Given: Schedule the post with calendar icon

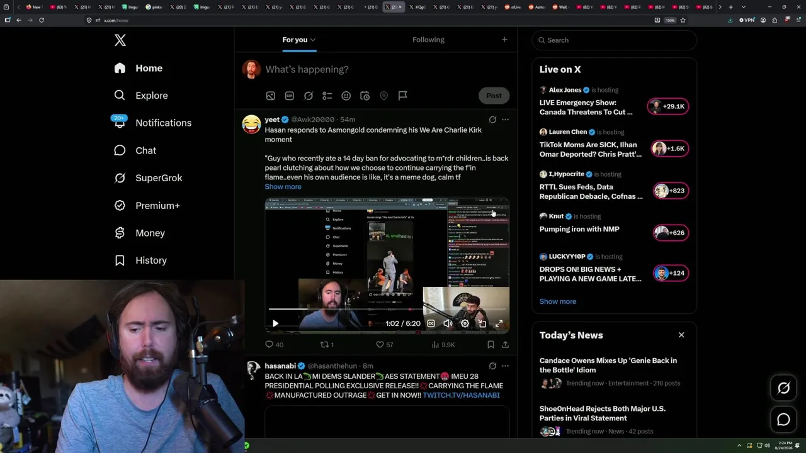Looking at the screenshot, I should pyautogui.click(x=365, y=96).
